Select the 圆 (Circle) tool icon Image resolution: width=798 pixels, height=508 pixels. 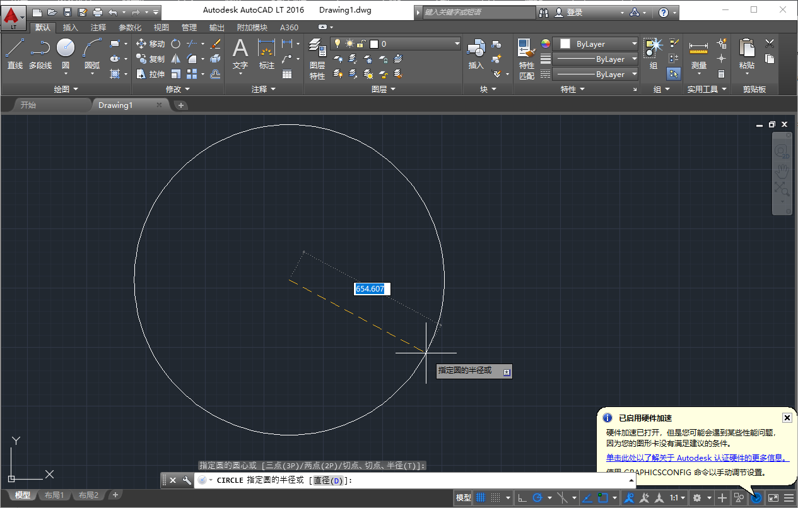click(66, 48)
